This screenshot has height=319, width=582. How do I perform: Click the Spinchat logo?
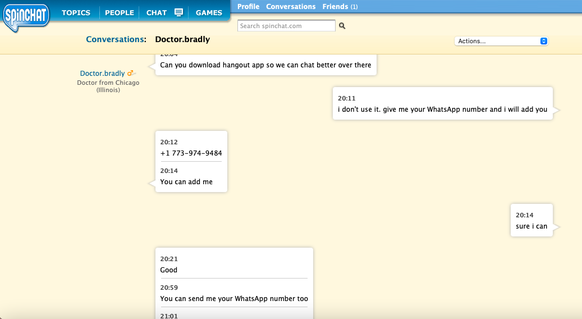coord(26,17)
